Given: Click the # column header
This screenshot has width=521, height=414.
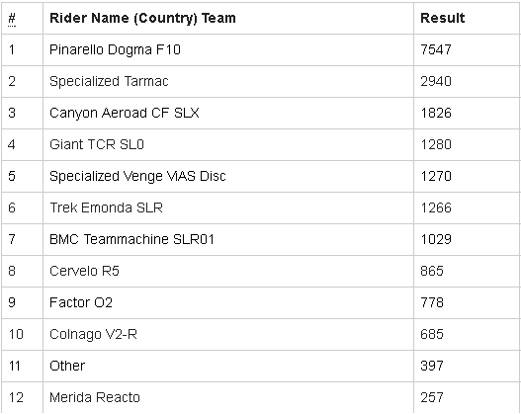Looking at the screenshot, I should [x=12, y=19].
